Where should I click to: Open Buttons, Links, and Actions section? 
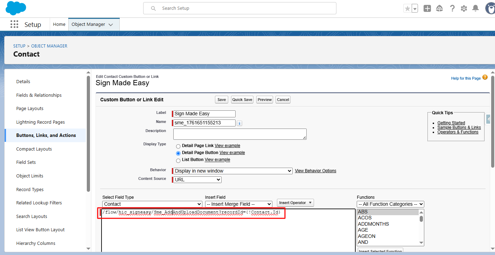coord(45,135)
